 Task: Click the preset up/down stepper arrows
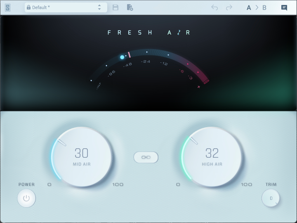point(99,7)
